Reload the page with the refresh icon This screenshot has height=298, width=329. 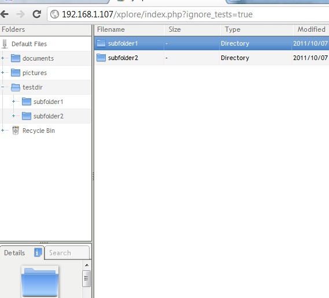click(x=37, y=14)
